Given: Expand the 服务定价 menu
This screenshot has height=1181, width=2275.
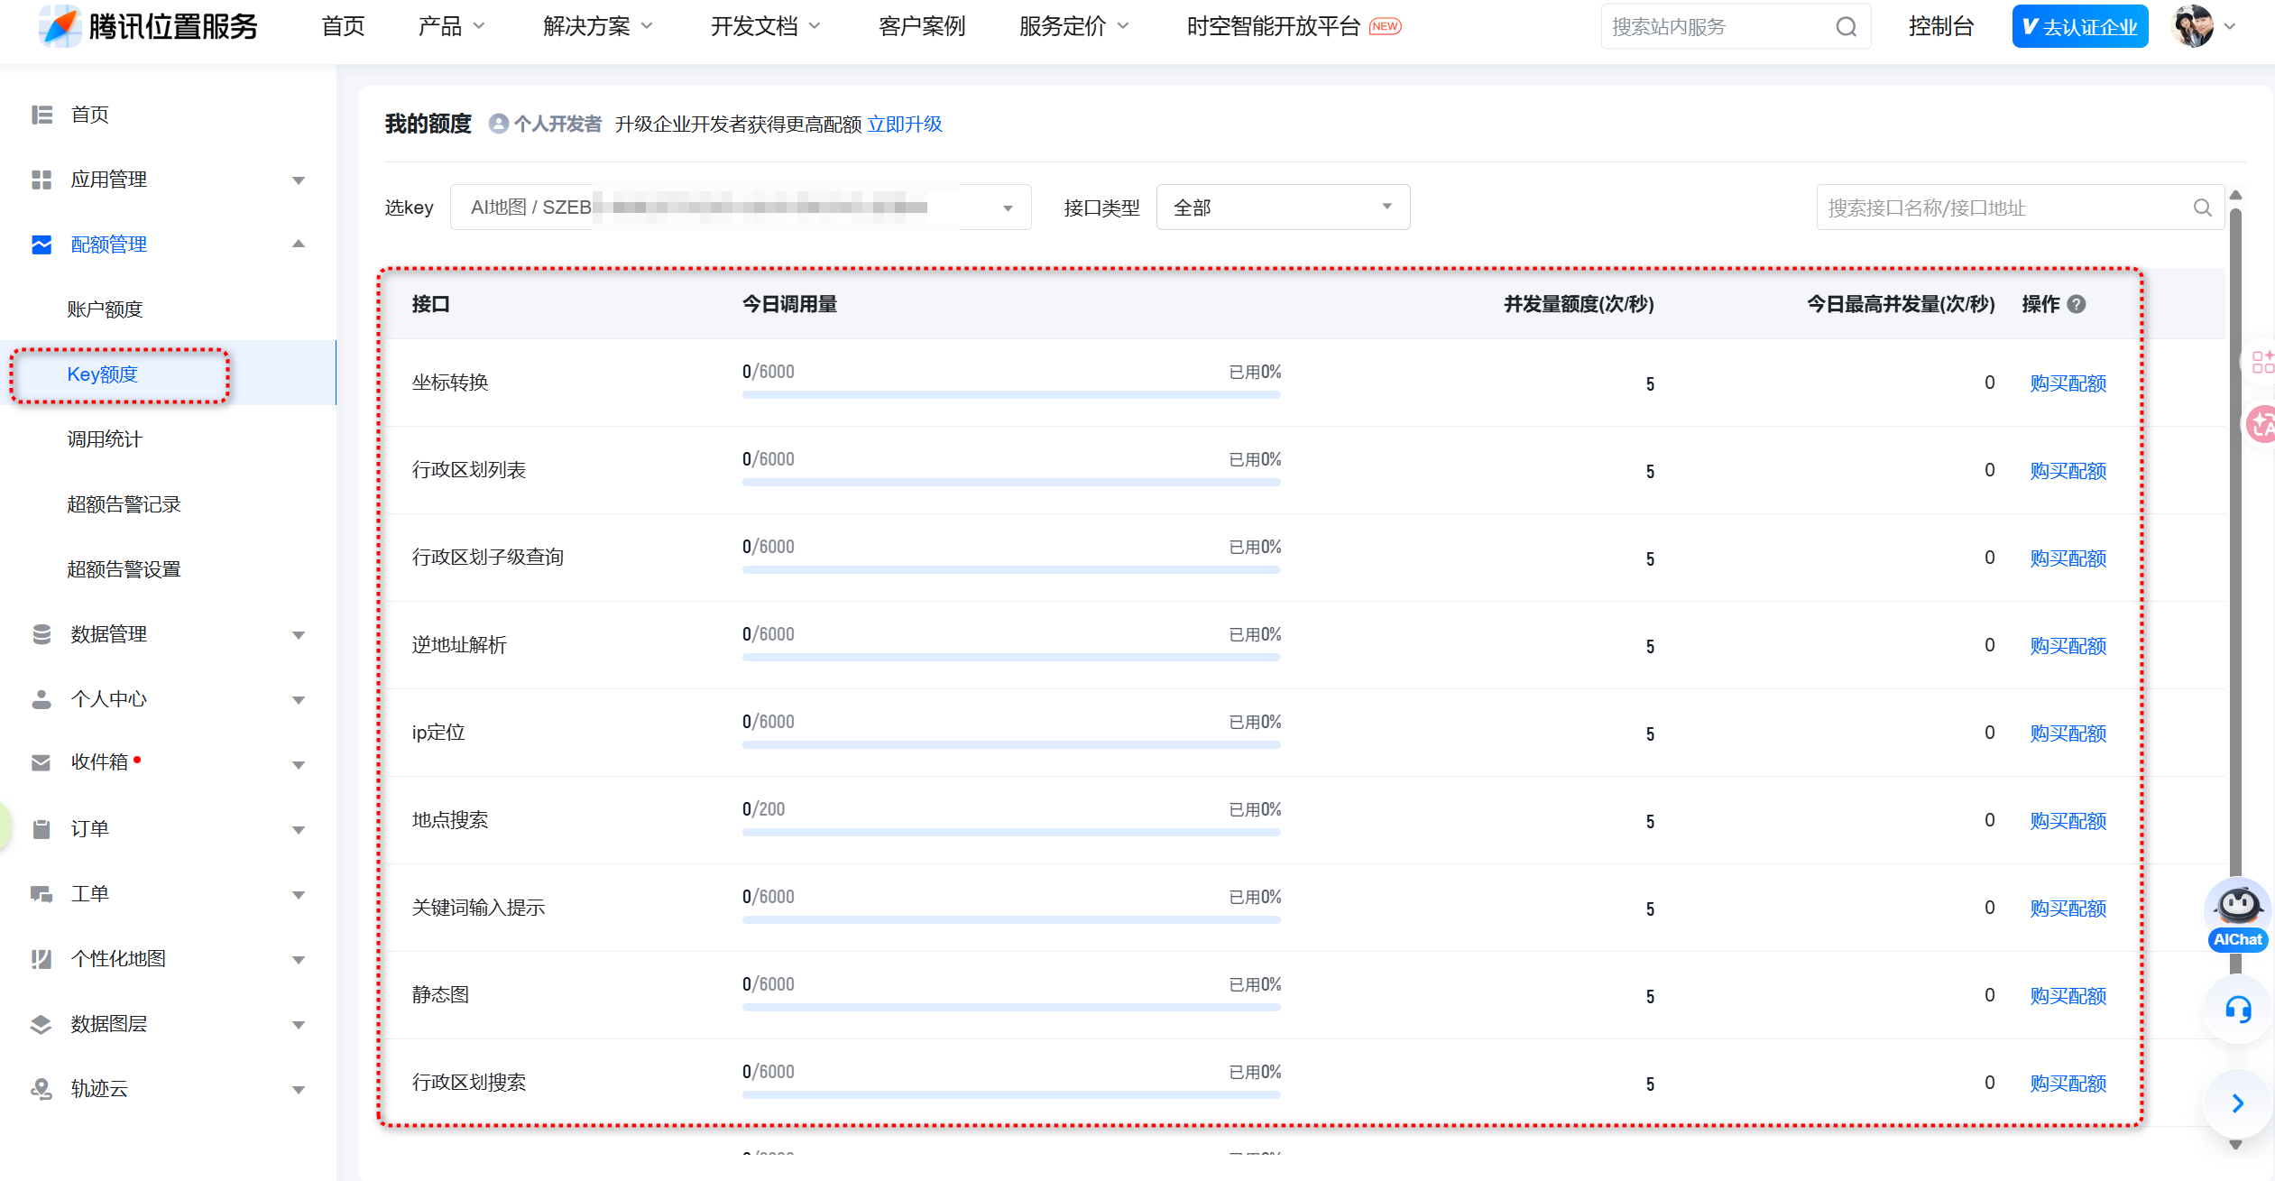Looking at the screenshot, I should (x=1073, y=26).
